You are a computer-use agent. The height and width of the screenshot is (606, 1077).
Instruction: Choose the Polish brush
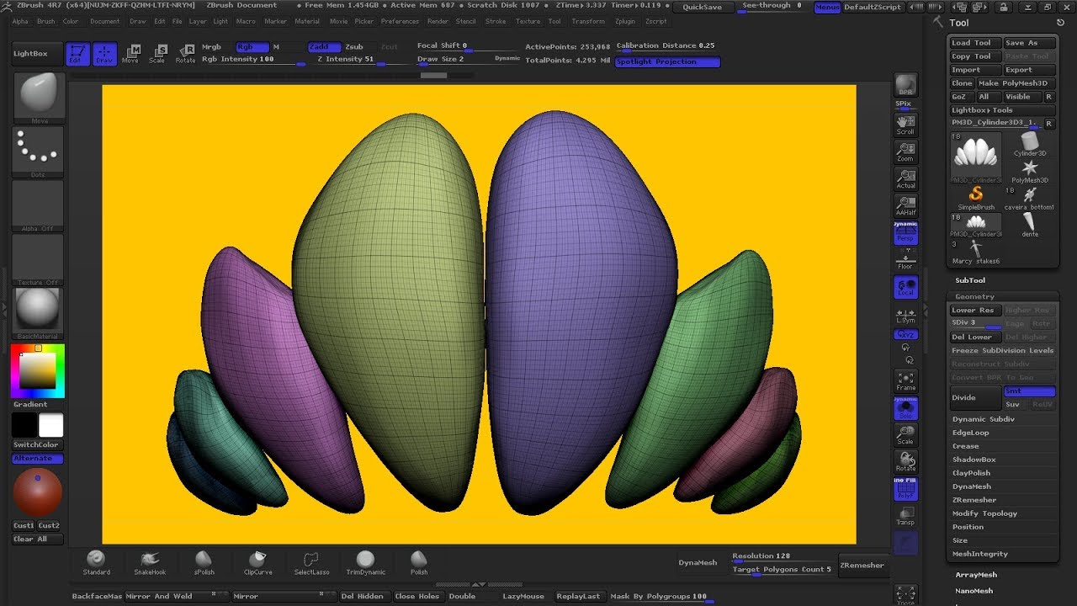pos(419,563)
